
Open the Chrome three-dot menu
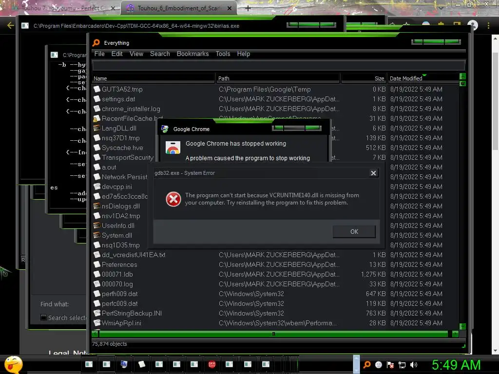pos(488,25)
